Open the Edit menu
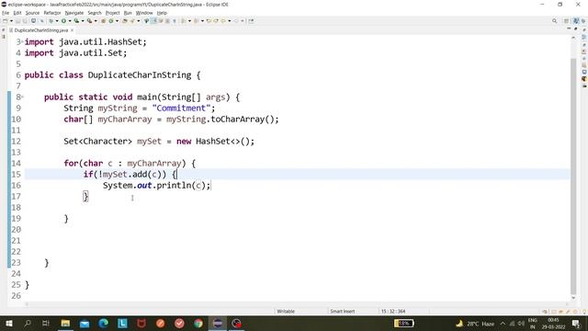This screenshot has width=588, height=331. pyautogui.click(x=17, y=13)
